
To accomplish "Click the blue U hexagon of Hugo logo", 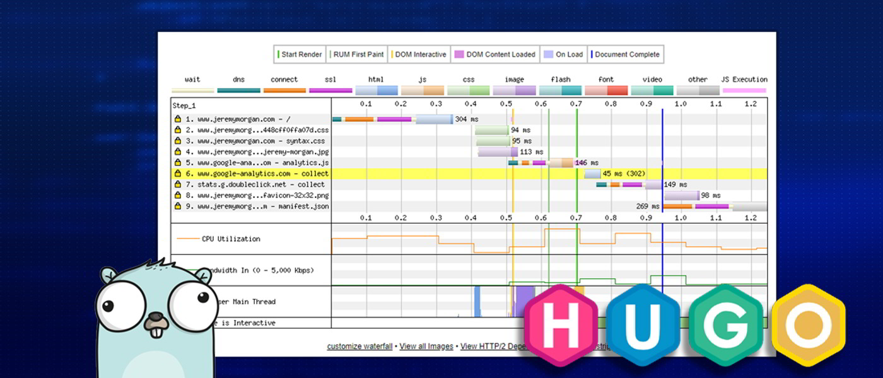I will pos(643,326).
